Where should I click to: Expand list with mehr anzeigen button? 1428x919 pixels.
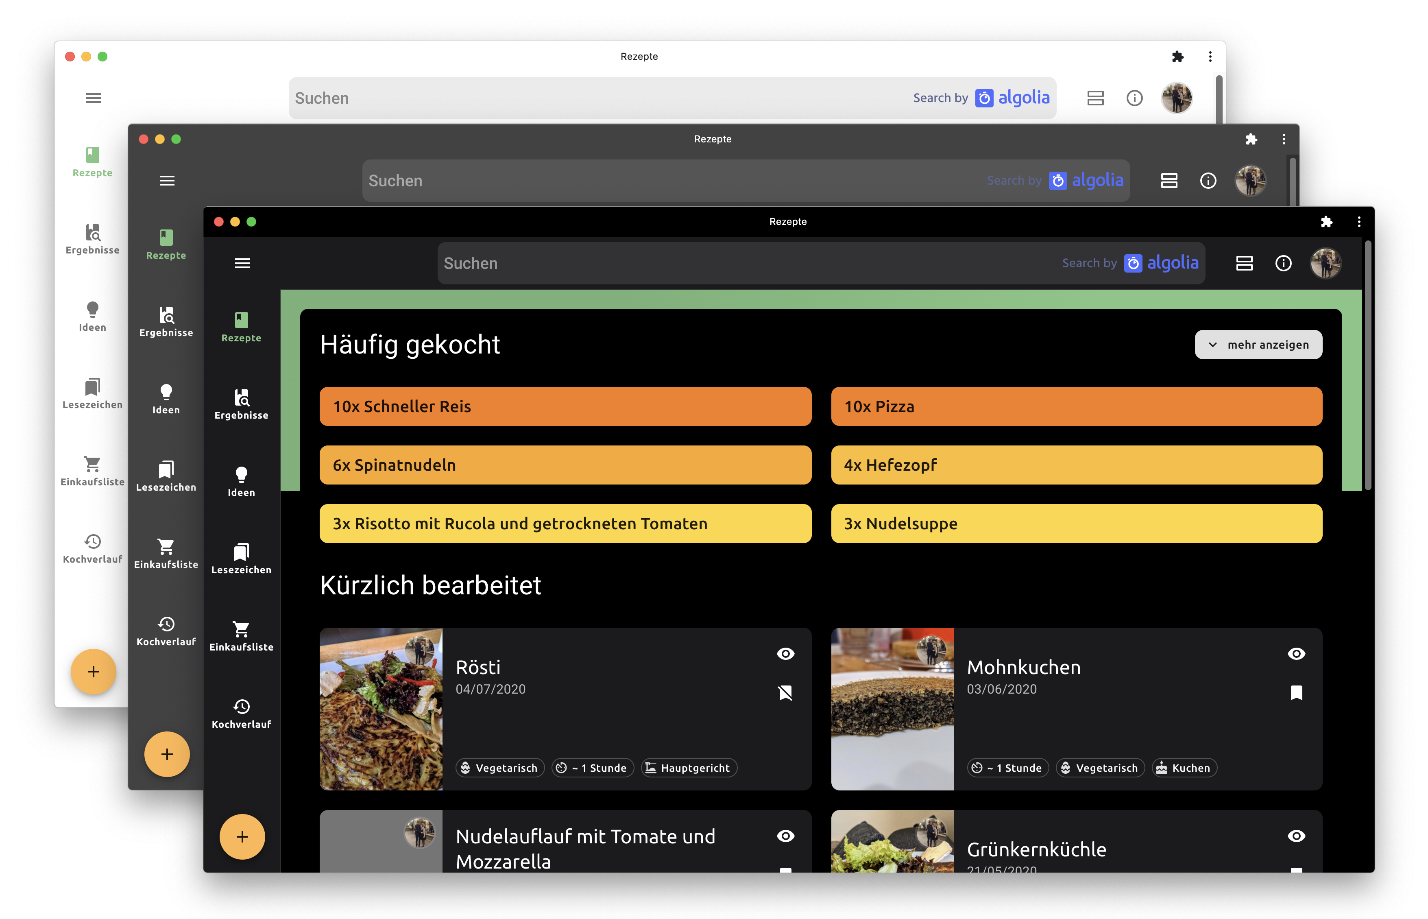[x=1258, y=344]
